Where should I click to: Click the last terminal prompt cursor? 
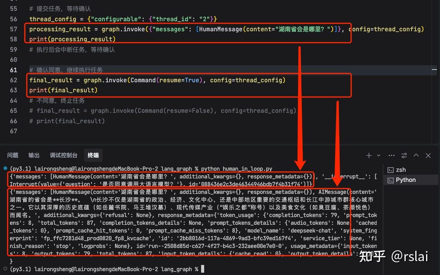click(x=203, y=269)
